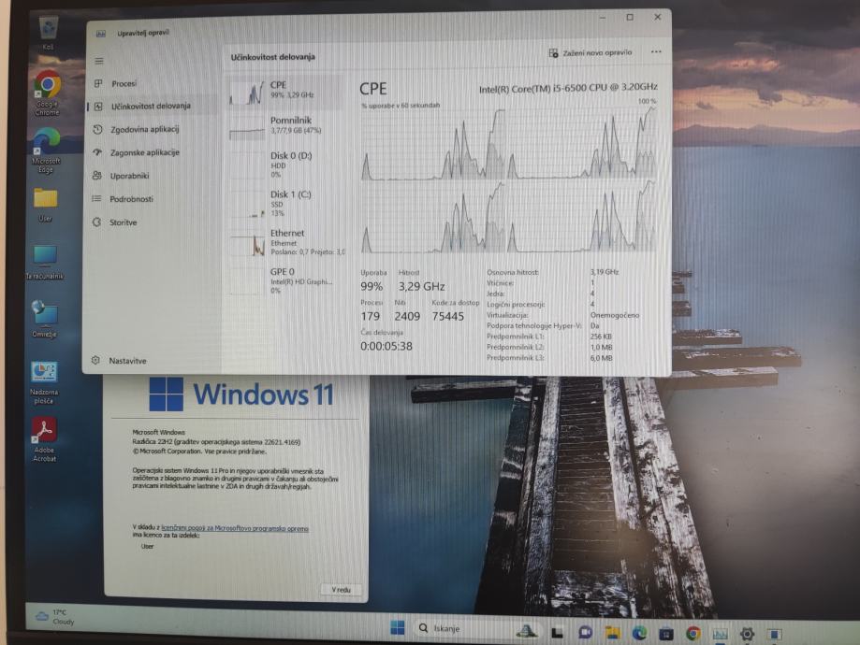Open Task View on the taskbar
This screenshot has width=860, height=645.
[x=558, y=634]
